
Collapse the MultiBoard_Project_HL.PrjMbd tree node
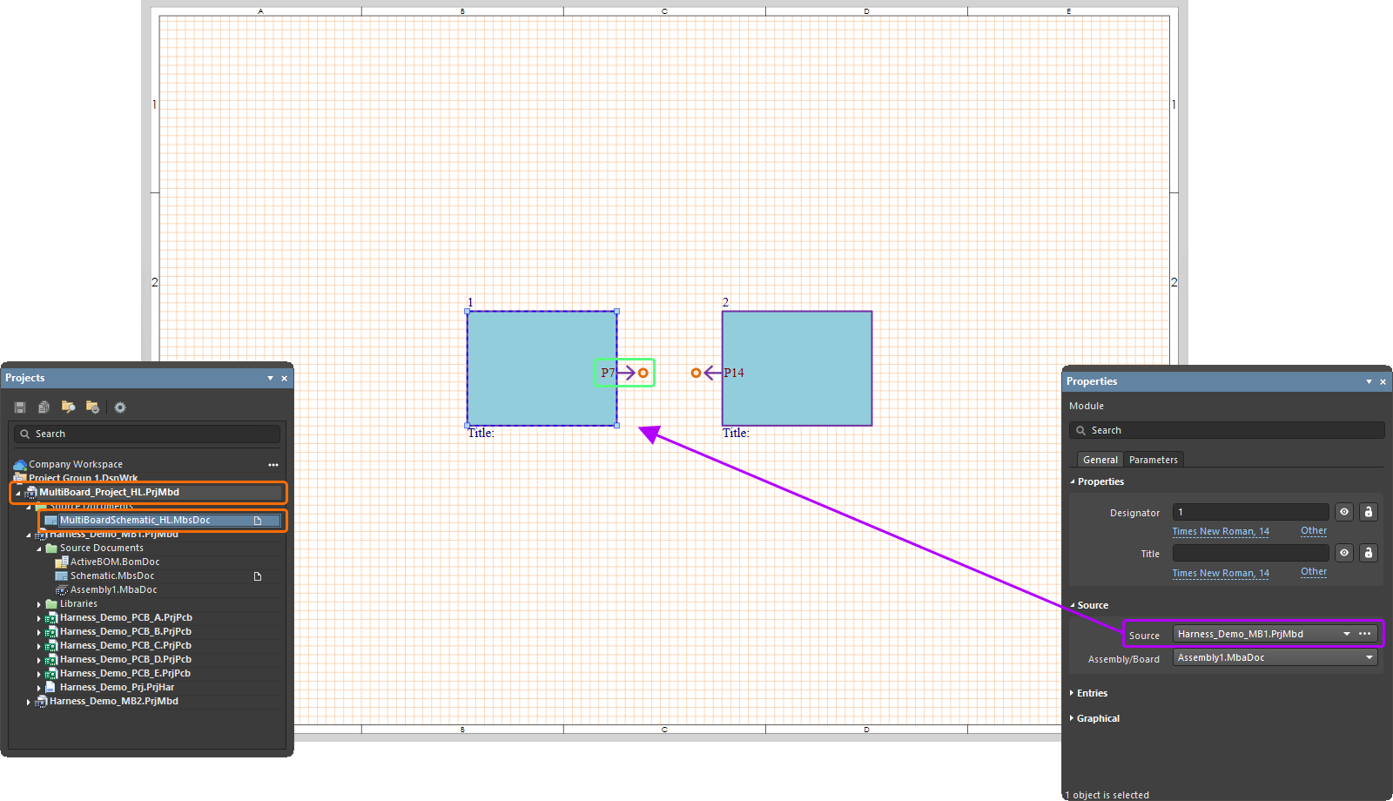pyautogui.click(x=18, y=493)
